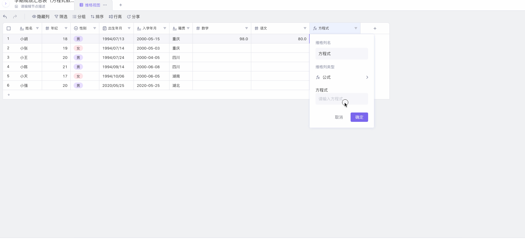This screenshot has height=239, width=525.
Task: Click the 分享 share button
Action: (x=133, y=17)
